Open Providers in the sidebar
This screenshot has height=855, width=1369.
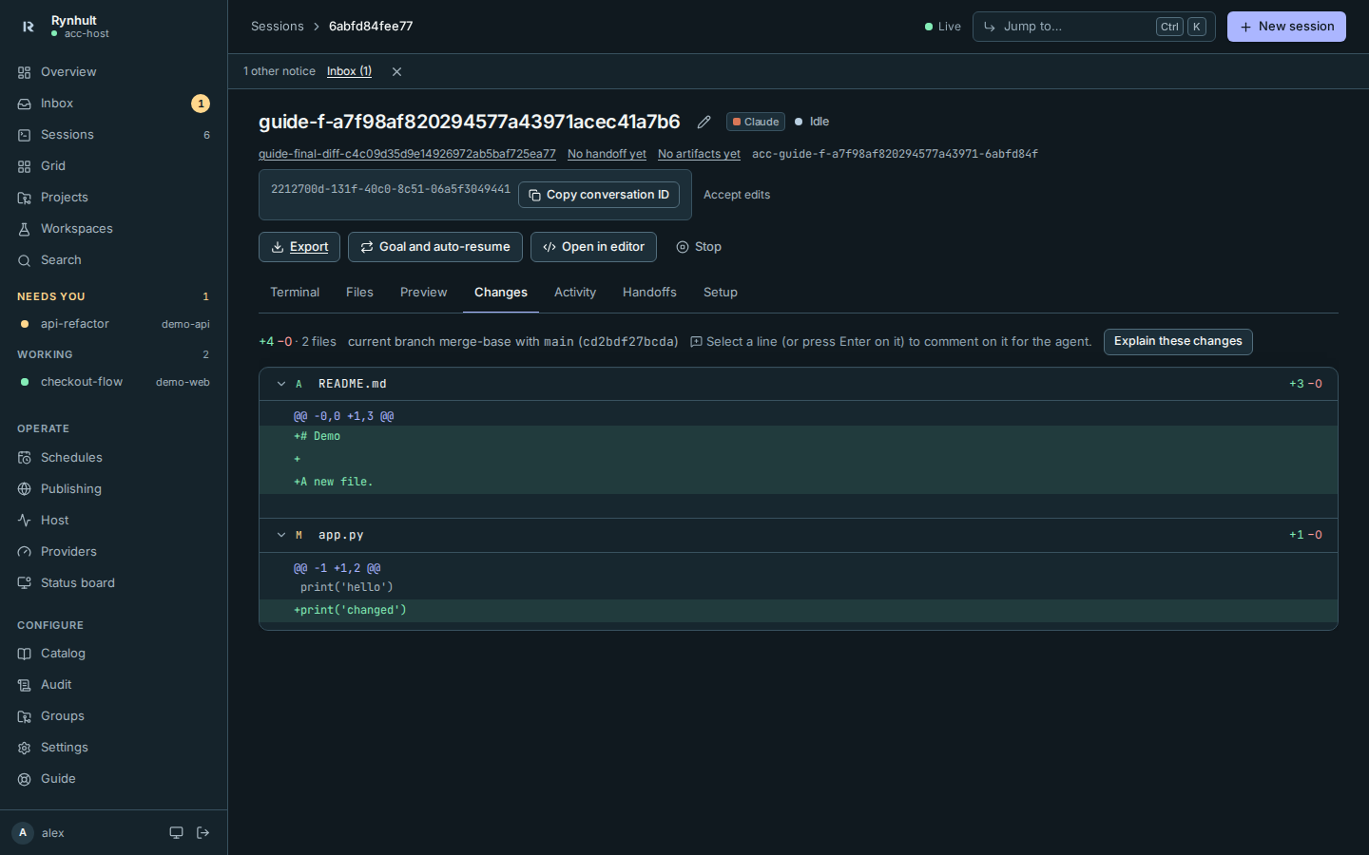coord(114,552)
